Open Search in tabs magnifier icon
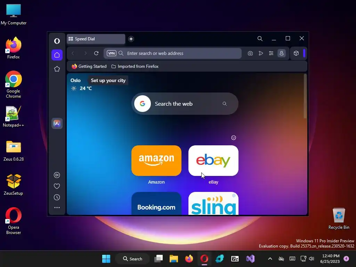Image resolution: width=356 pixels, height=267 pixels. click(260, 39)
